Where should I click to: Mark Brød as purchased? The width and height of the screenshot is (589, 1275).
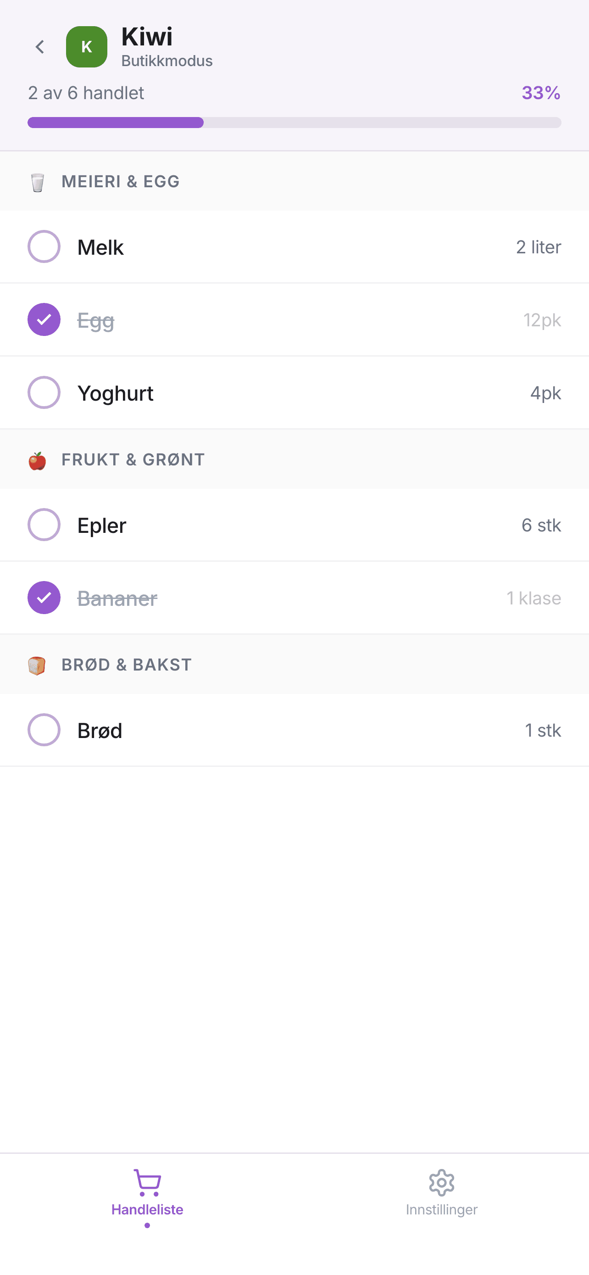(44, 730)
